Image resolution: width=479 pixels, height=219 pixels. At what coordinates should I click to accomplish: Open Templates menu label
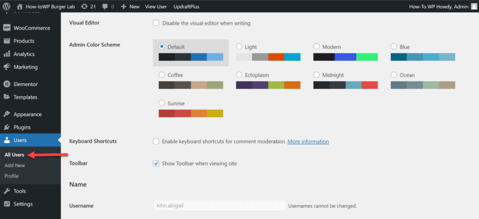point(25,97)
